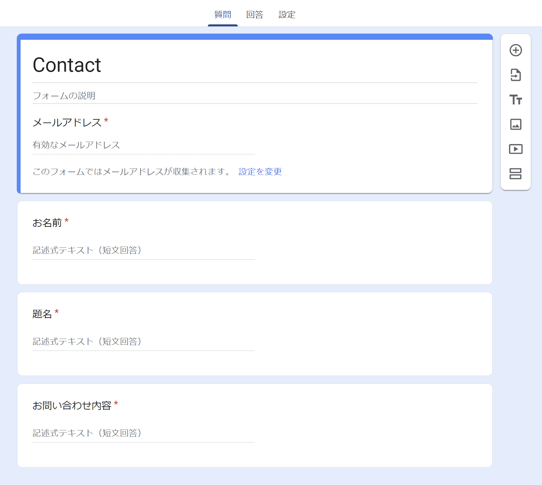Add a title and description with Tt icon
This screenshot has width=542, height=485.
pyautogui.click(x=516, y=100)
